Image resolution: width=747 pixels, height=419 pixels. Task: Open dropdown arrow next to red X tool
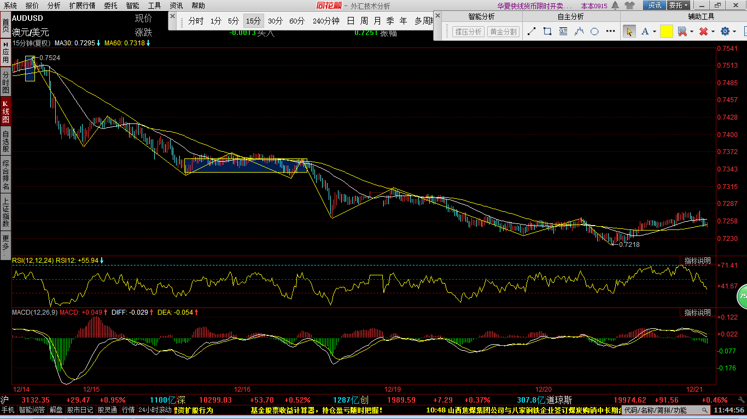pyautogui.click(x=713, y=32)
